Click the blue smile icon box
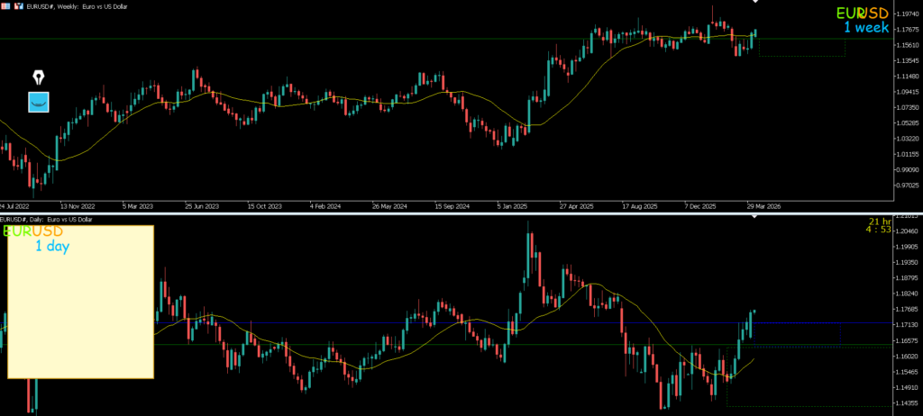 tap(39, 102)
